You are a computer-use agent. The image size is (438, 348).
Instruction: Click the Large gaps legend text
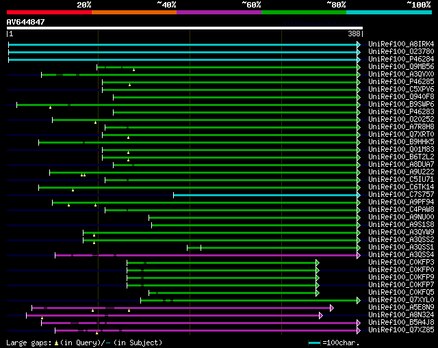coord(29,343)
